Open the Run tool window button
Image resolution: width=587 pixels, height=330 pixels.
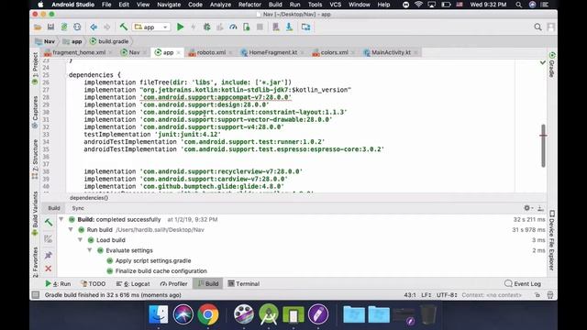(x=58, y=283)
